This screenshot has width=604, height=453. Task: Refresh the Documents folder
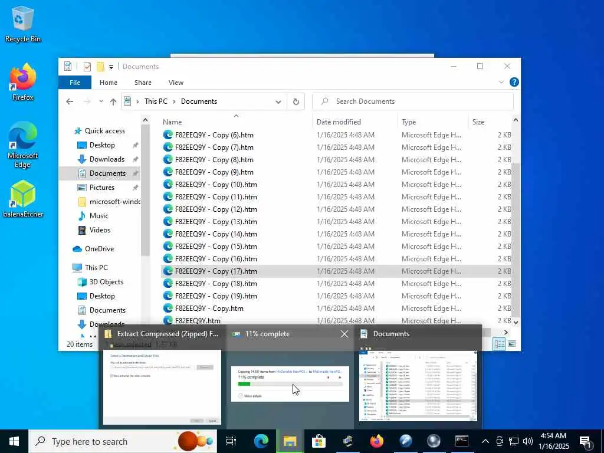tap(296, 101)
